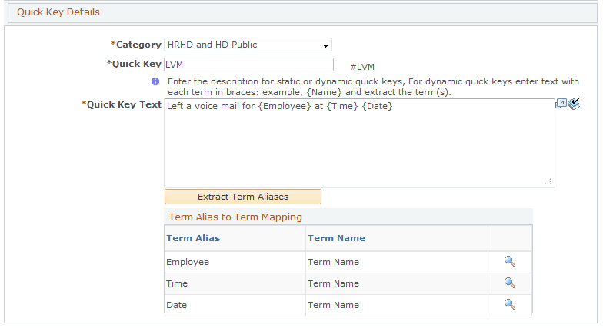Grab the text area resize handle

click(548, 181)
